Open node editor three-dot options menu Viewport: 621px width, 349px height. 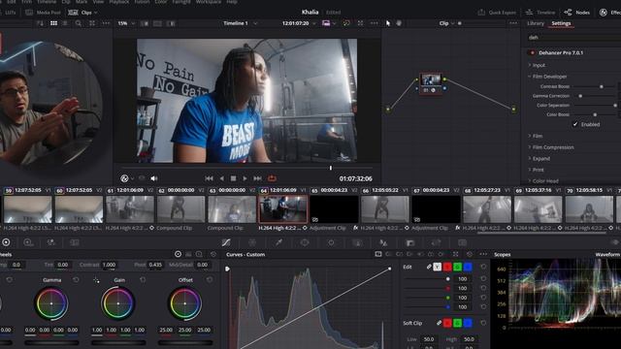[x=513, y=23]
